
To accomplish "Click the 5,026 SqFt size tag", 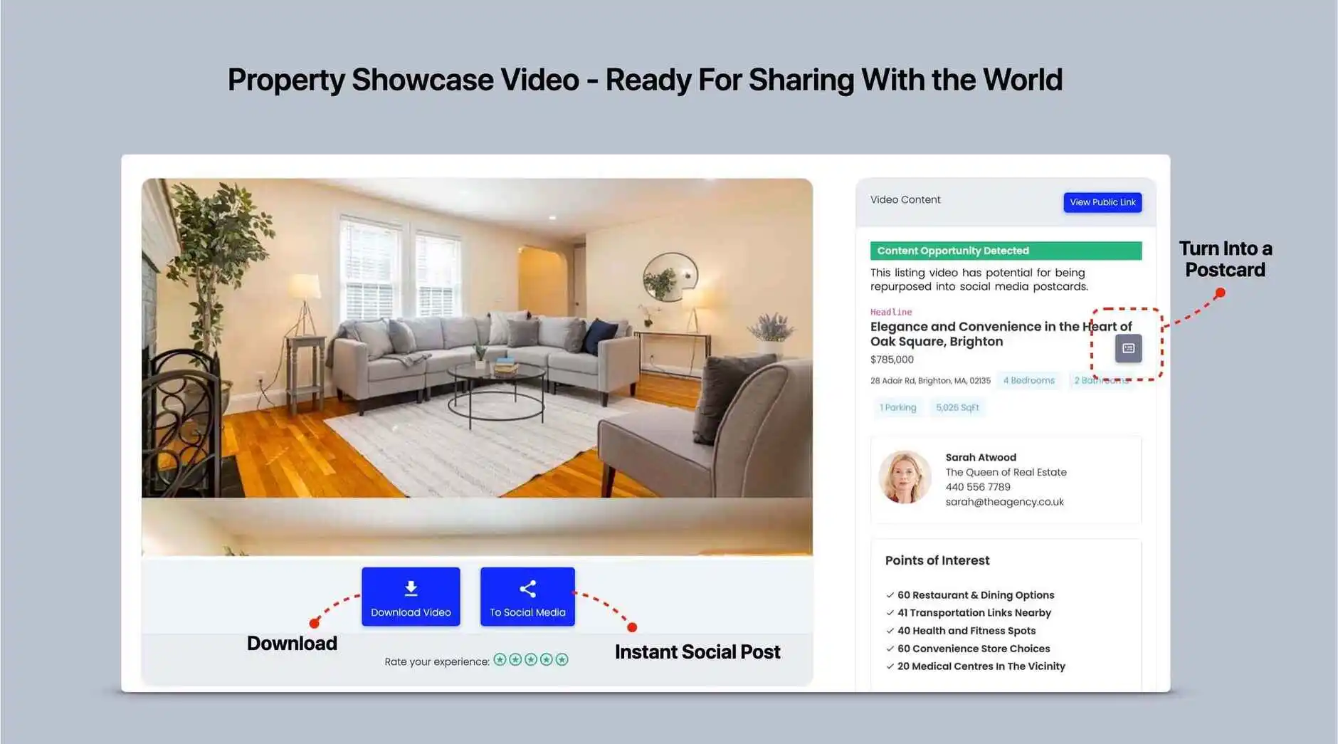I will [958, 407].
